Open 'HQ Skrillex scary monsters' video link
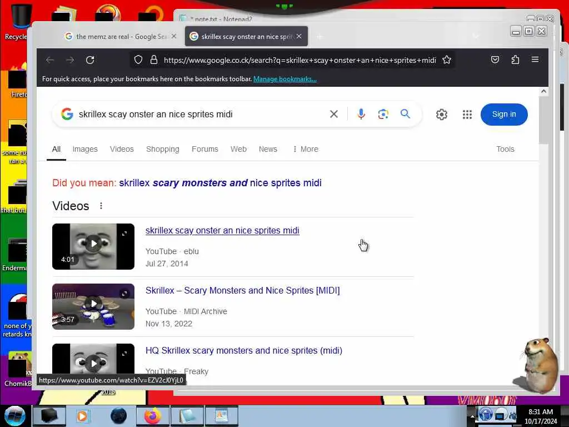The image size is (569, 427). coord(244,350)
